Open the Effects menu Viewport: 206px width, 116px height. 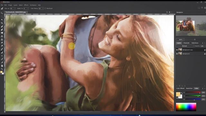coord(26,5)
